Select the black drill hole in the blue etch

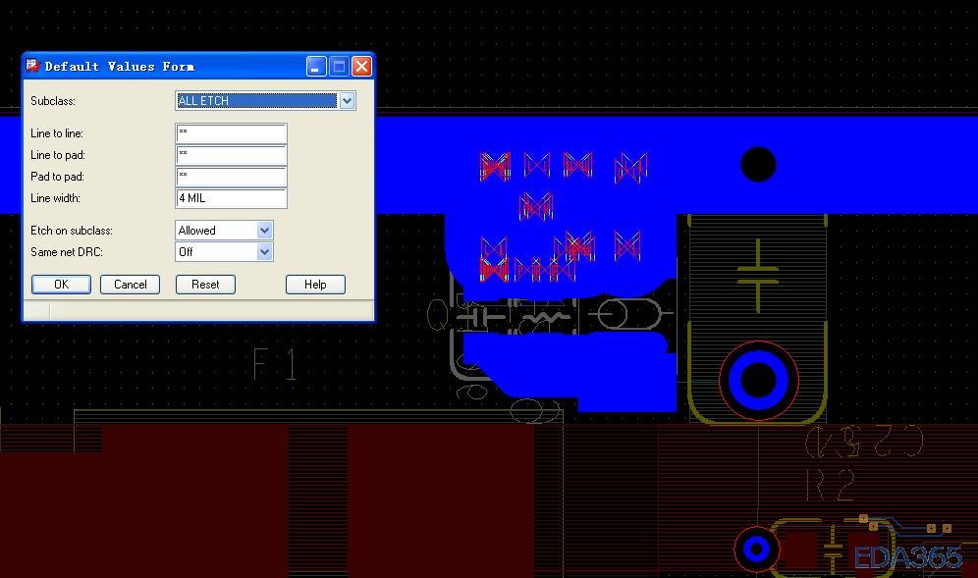pos(758,165)
